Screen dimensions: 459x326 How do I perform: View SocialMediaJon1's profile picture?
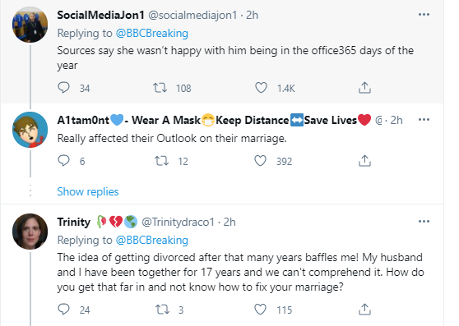click(x=30, y=25)
